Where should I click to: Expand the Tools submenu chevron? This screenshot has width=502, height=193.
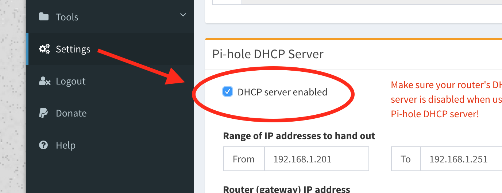[183, 15]
